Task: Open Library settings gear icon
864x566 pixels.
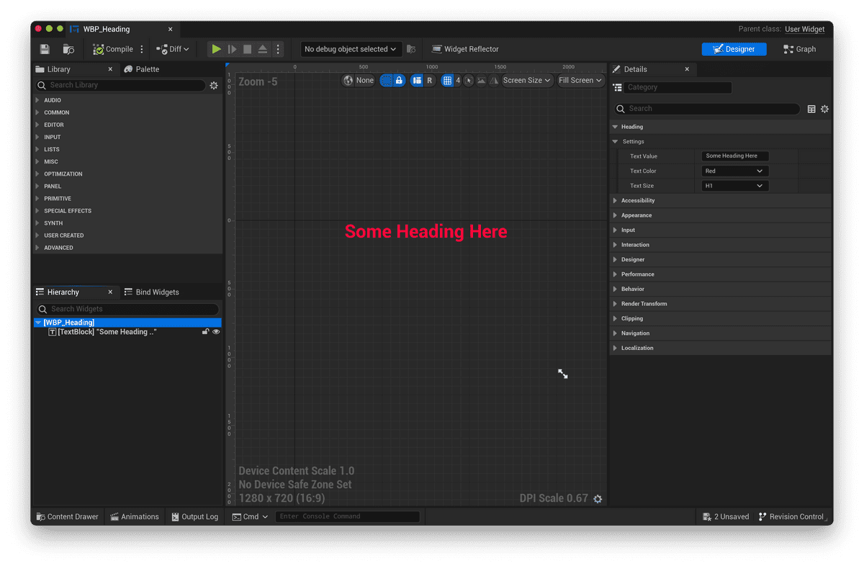Action: click(x=214, y=85)
